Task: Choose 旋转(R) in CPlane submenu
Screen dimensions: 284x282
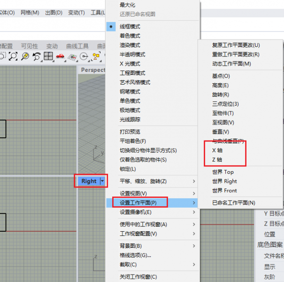Action: coord(221,94)
